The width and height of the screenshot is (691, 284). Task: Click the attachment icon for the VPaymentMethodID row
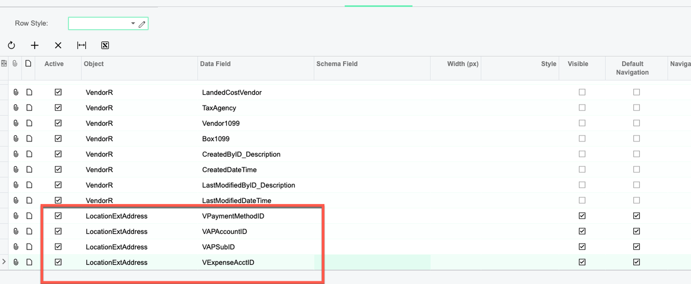click(16, 216)
